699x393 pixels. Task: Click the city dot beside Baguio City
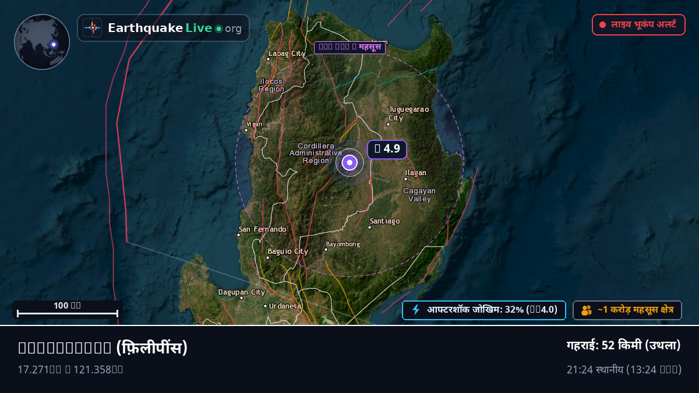pyautogui.click(x=267, y=257)
